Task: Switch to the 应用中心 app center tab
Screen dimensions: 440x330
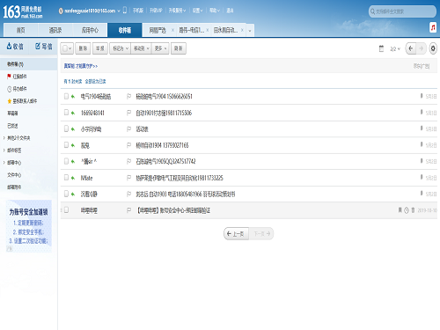Action: click(x=90, y=30)
